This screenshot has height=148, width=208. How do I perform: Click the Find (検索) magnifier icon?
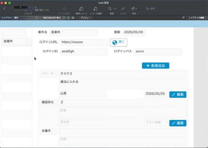[x=110, y=9]
